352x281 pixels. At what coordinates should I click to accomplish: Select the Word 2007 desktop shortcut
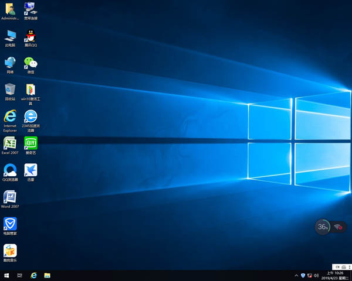coord(10,197)
